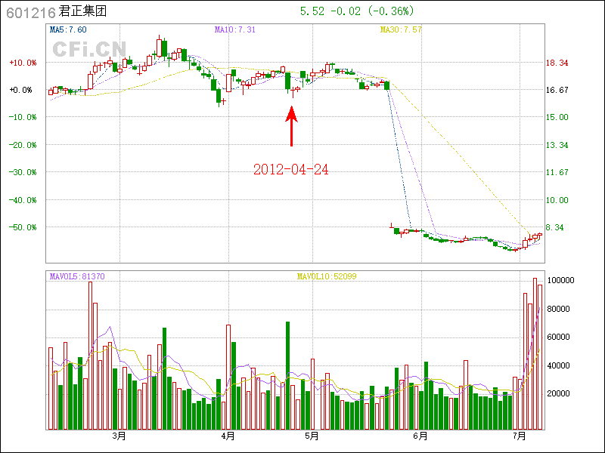
Task: Click the tallest red volume bar before 3月
Action: click(90, 356)
